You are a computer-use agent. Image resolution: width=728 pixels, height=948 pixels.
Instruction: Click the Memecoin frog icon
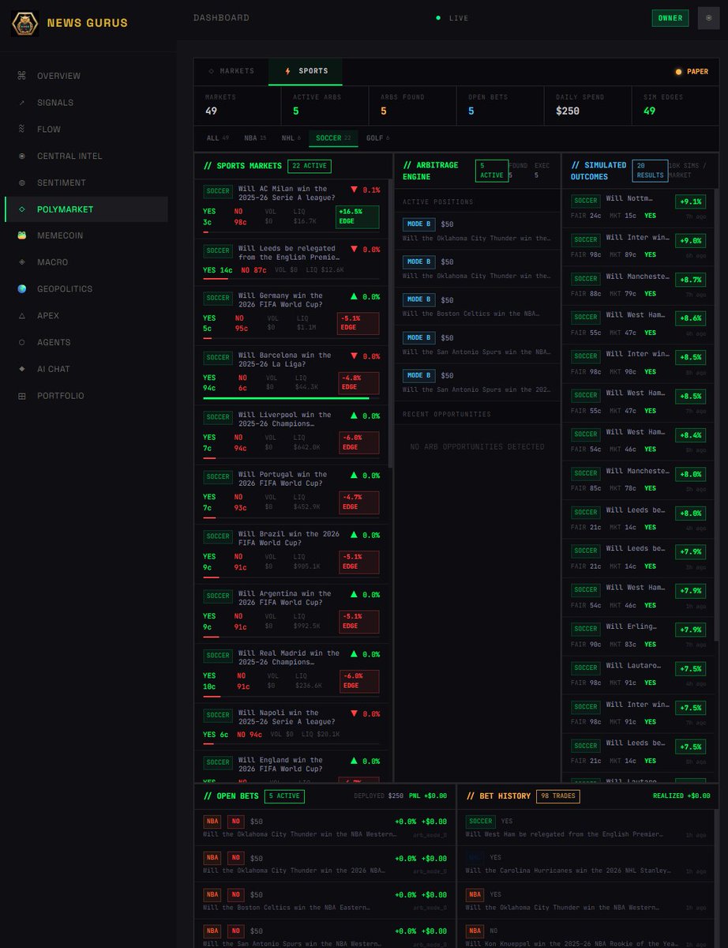click(22, 235)
